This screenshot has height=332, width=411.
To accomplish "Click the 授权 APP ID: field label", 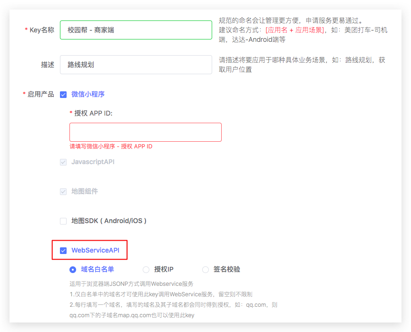I will (93, 113).
